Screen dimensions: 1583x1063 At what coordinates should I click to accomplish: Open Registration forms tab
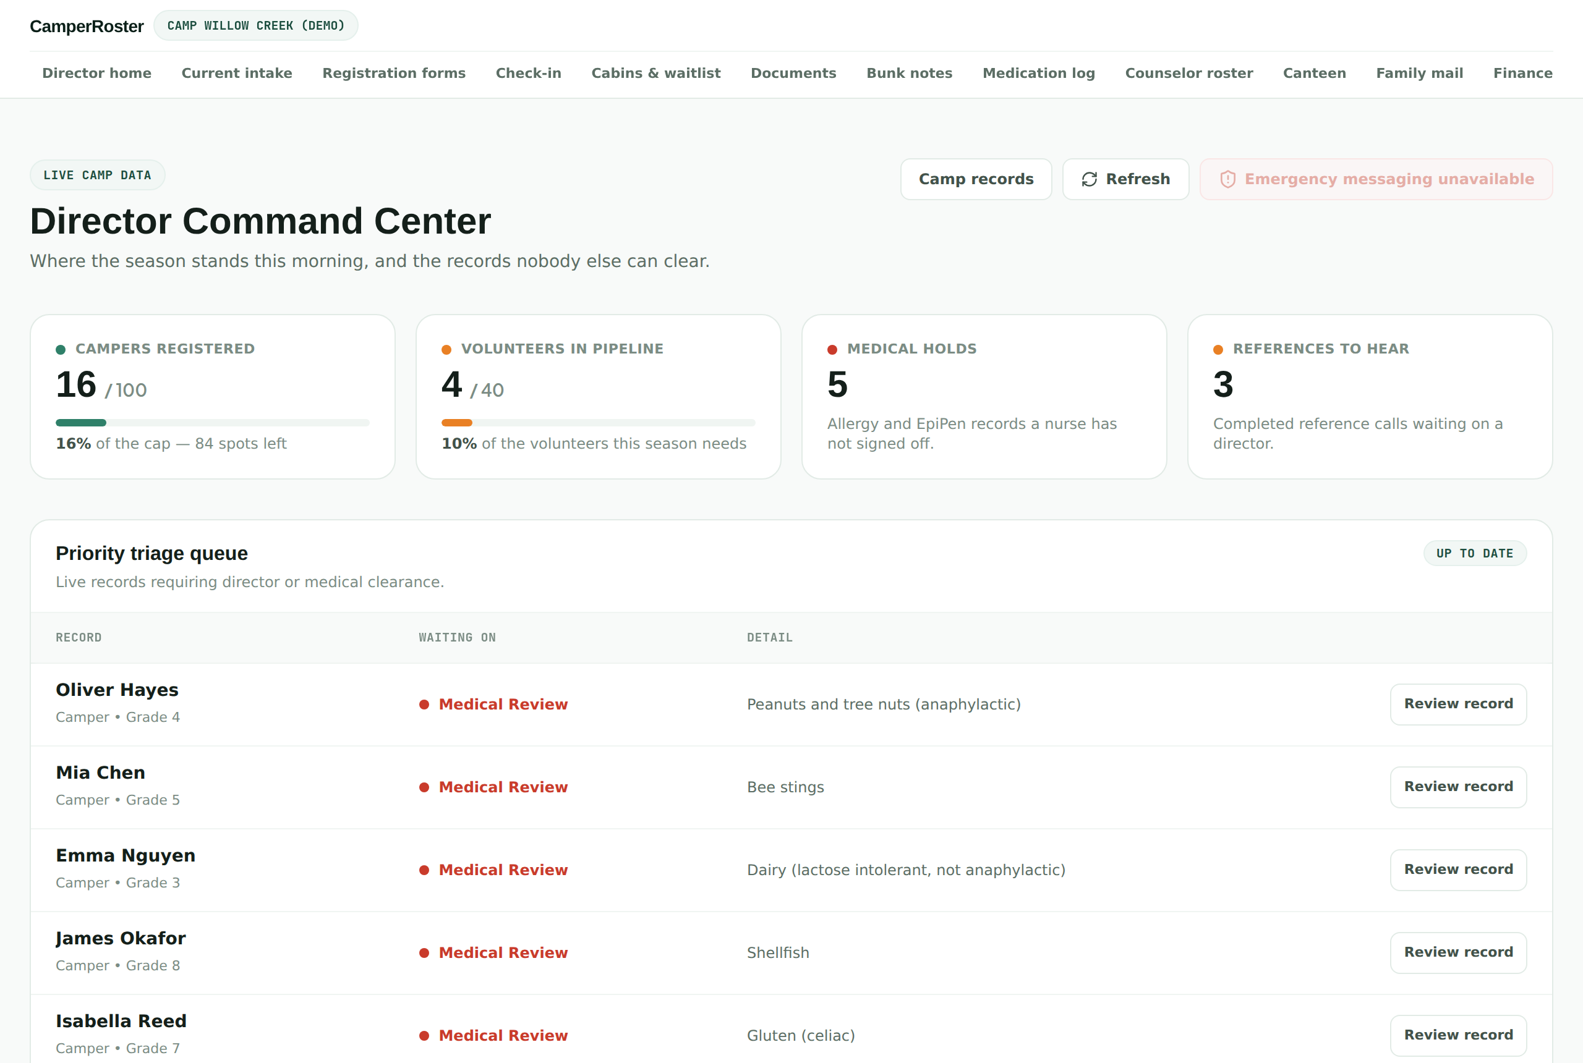pyautogui.click(x=394, y=73)
